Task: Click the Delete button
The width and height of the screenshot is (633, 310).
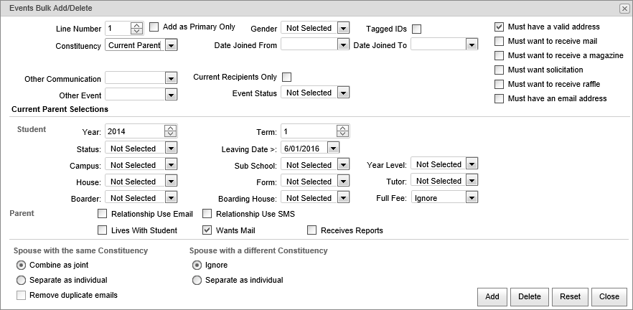Action: (529, 296)
